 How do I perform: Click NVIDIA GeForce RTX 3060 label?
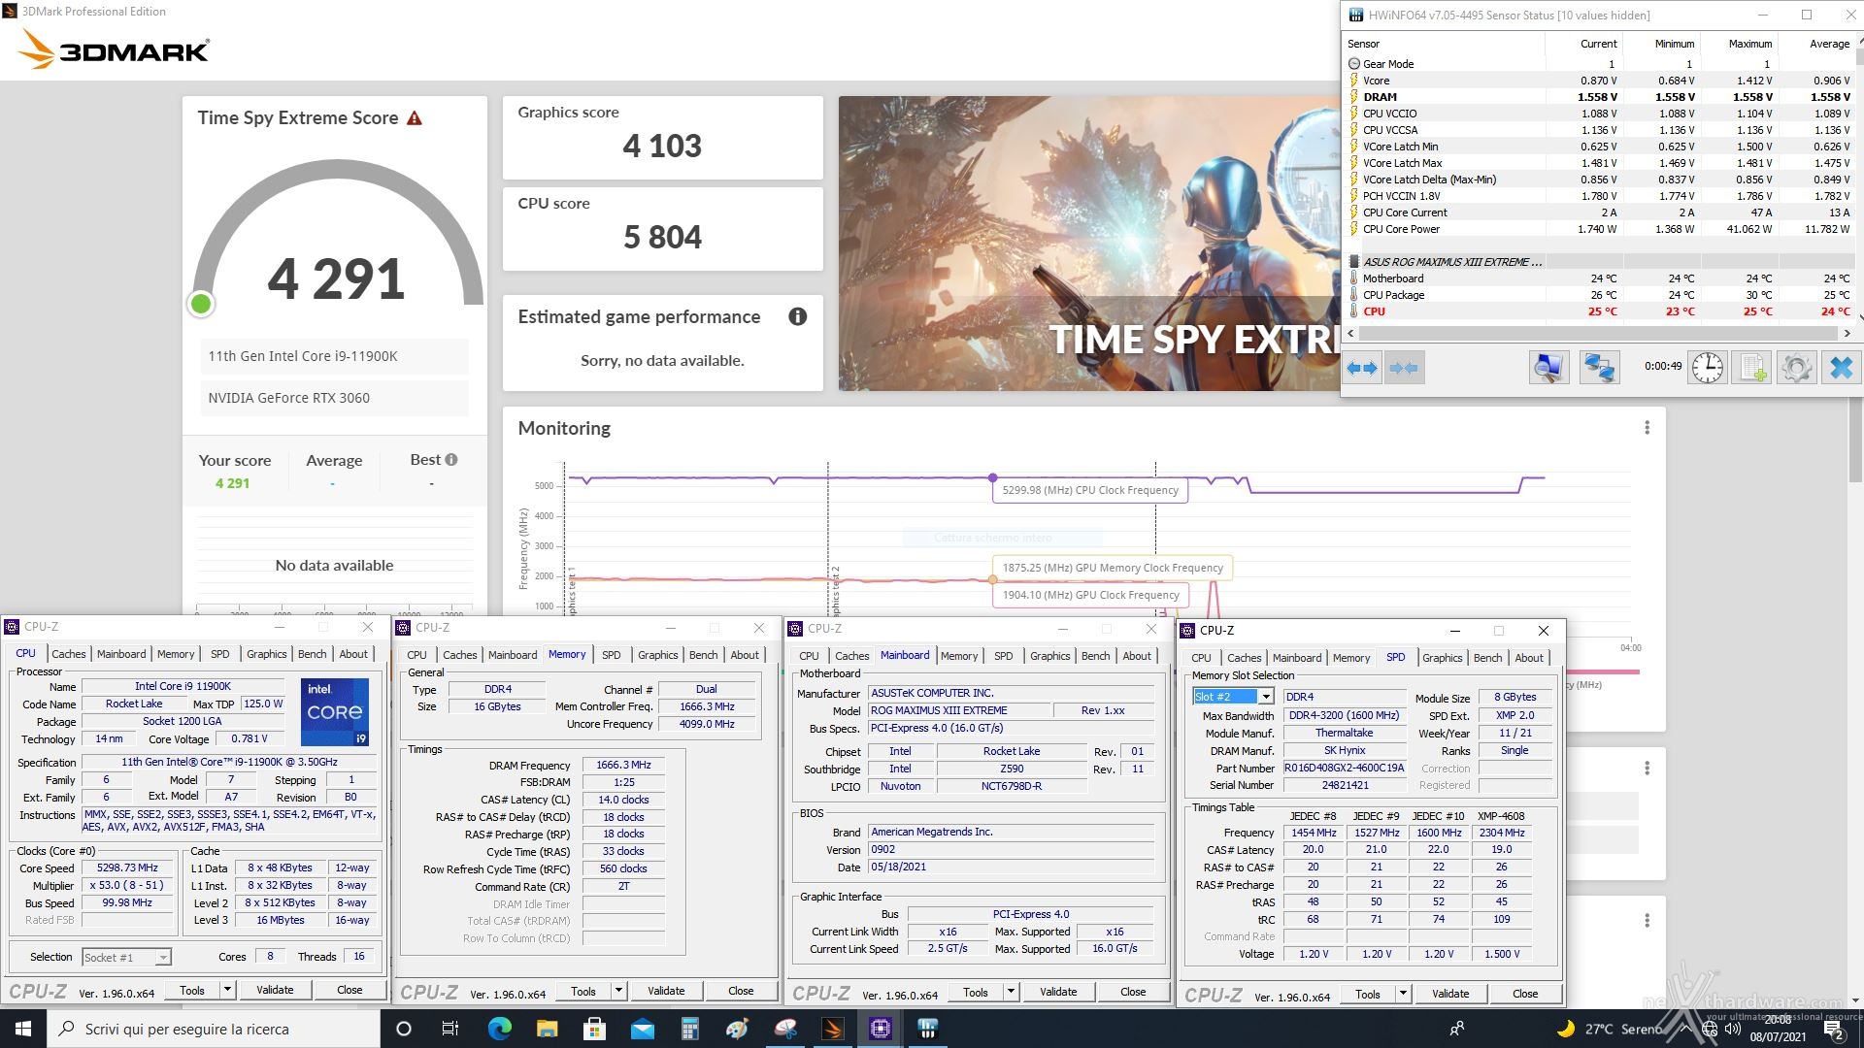point(288,398)
